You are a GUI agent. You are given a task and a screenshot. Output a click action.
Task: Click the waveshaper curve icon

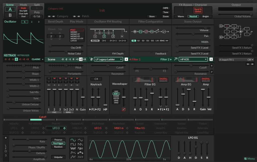[x=123, y=109]
